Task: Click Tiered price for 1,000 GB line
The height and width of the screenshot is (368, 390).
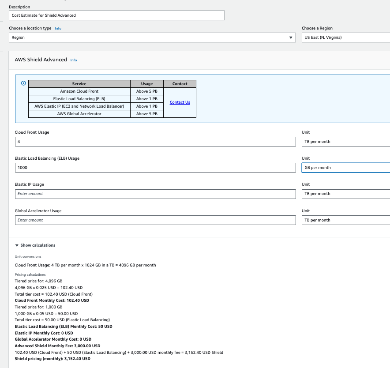Action: tap(38, 307)
